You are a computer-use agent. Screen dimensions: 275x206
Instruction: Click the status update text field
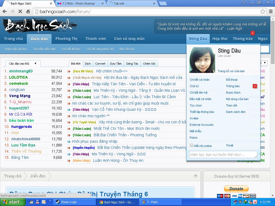coord(223,154)
